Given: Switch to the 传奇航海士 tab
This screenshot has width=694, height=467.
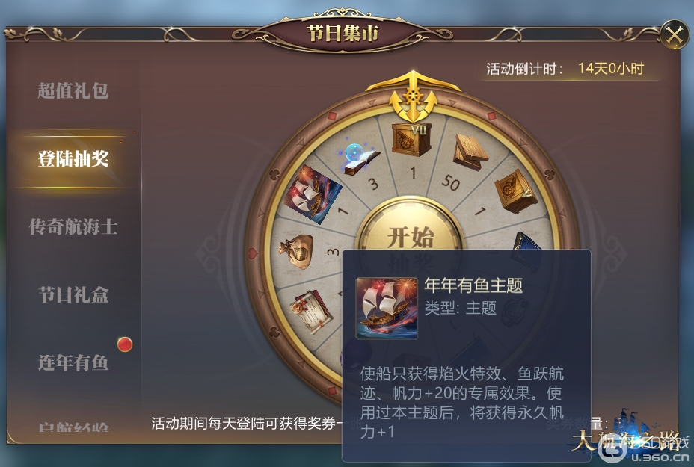Looking at the screenshot, I should 73,227.
